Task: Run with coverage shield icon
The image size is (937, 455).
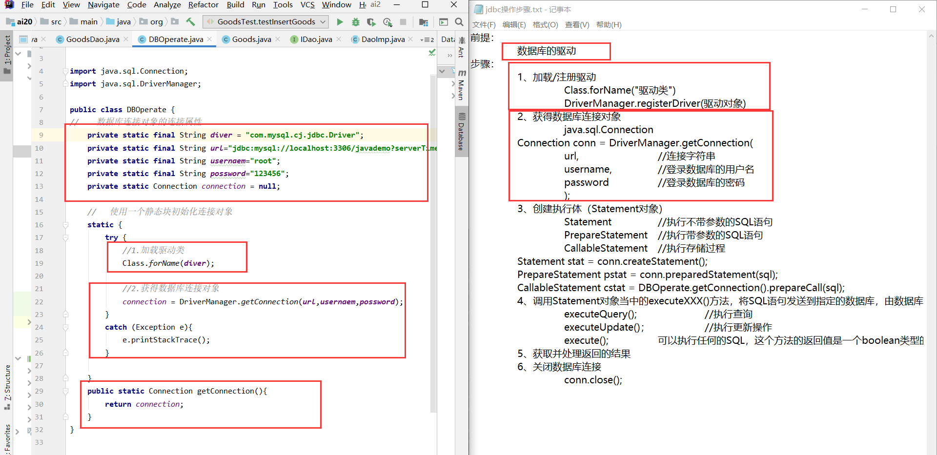Action: click(x=371, y=22)
